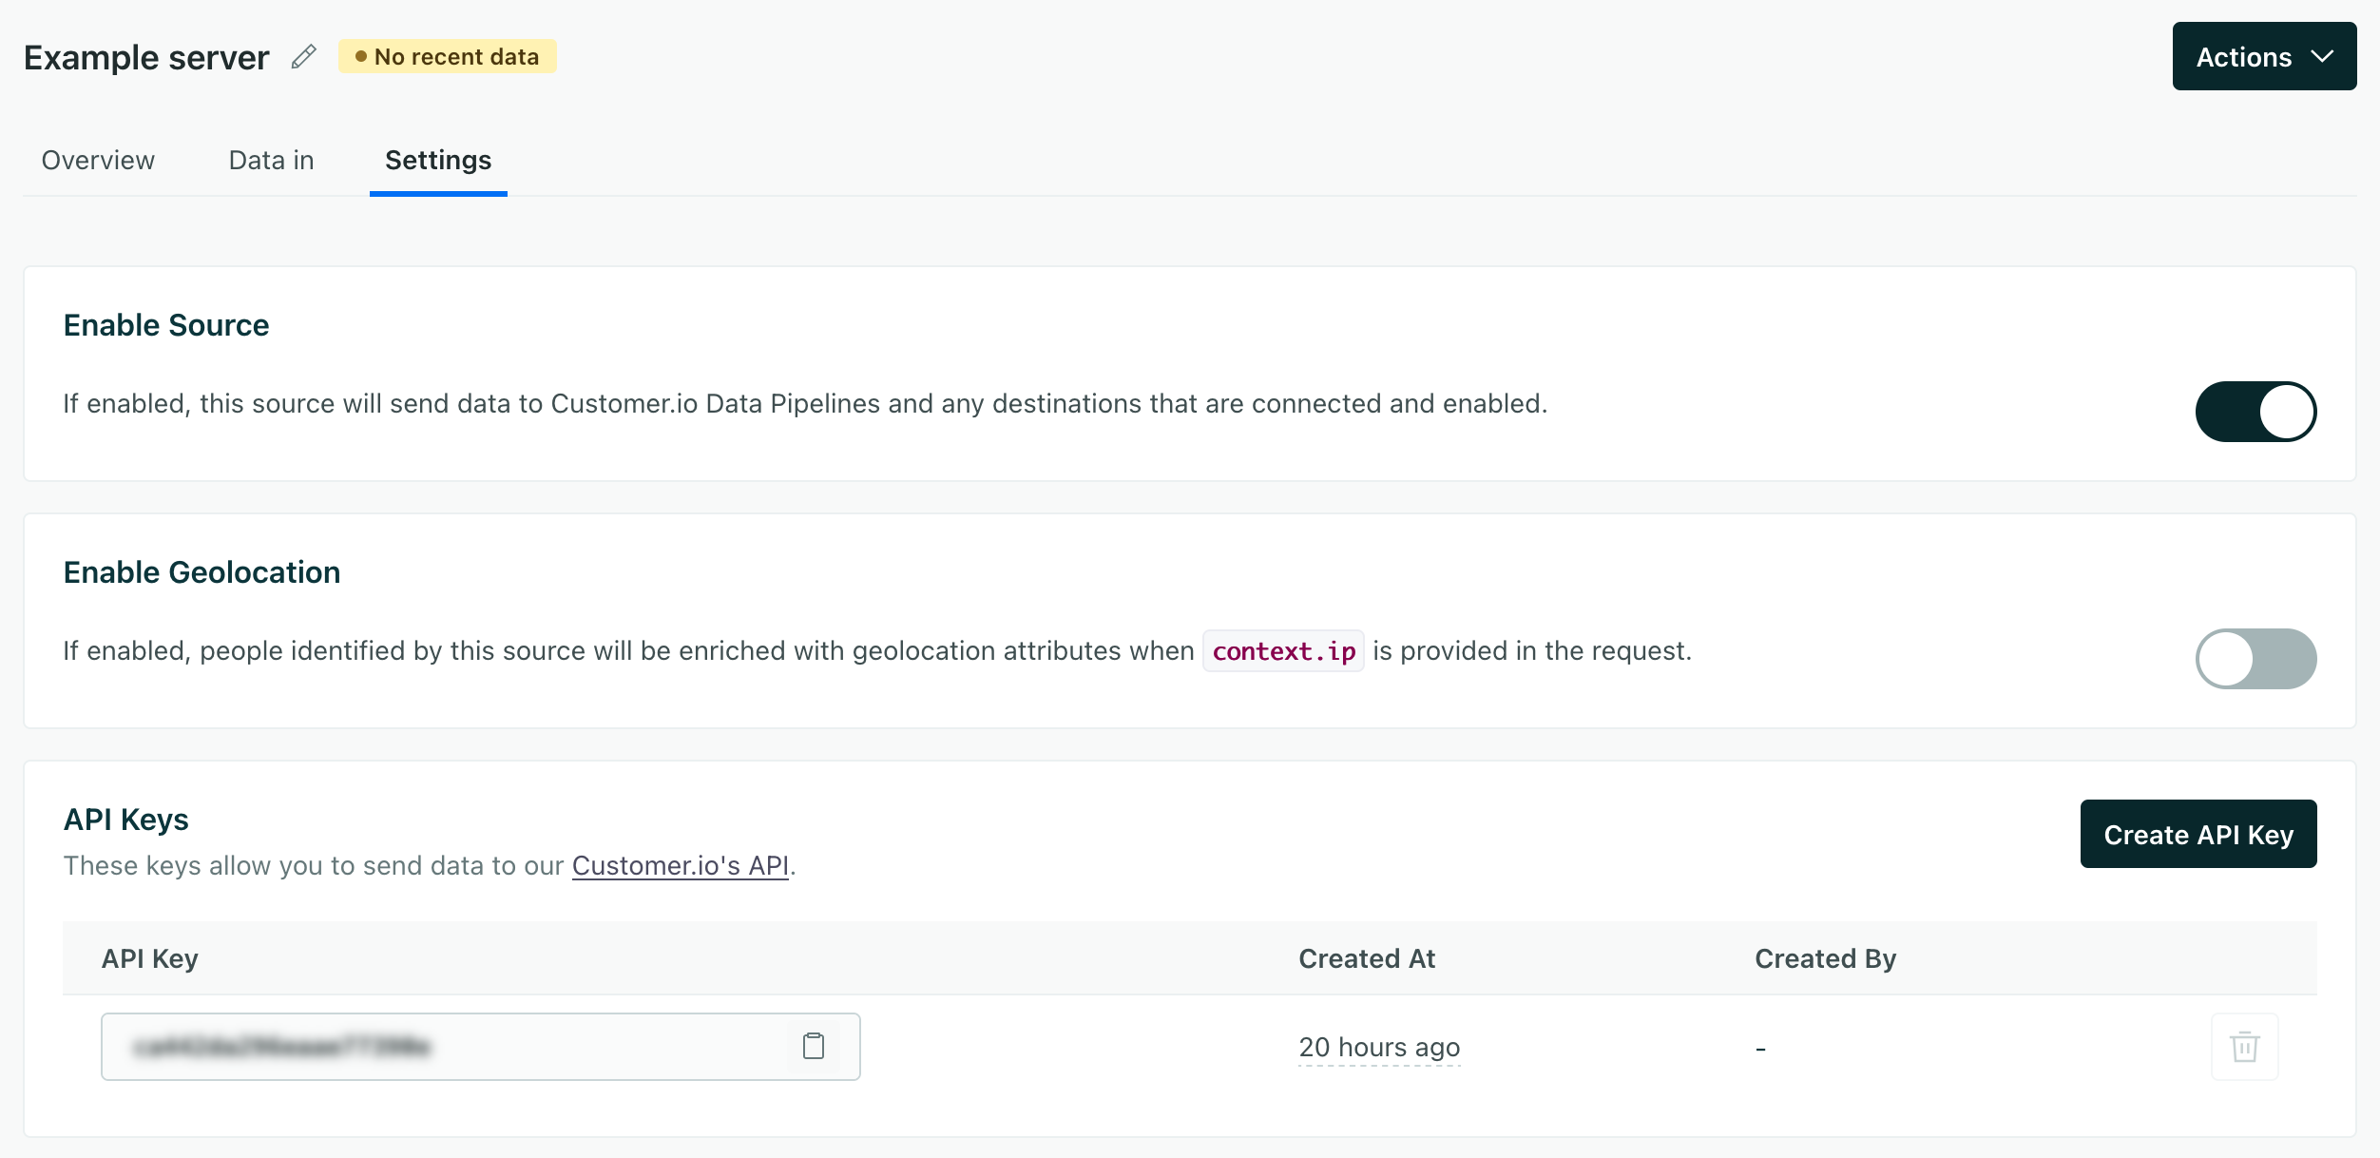The height and width of the screenshot is (1158, 2380).
Task: Disable the Enable Source toggle
Action: pyautogui.click(x=2255, y=412)
